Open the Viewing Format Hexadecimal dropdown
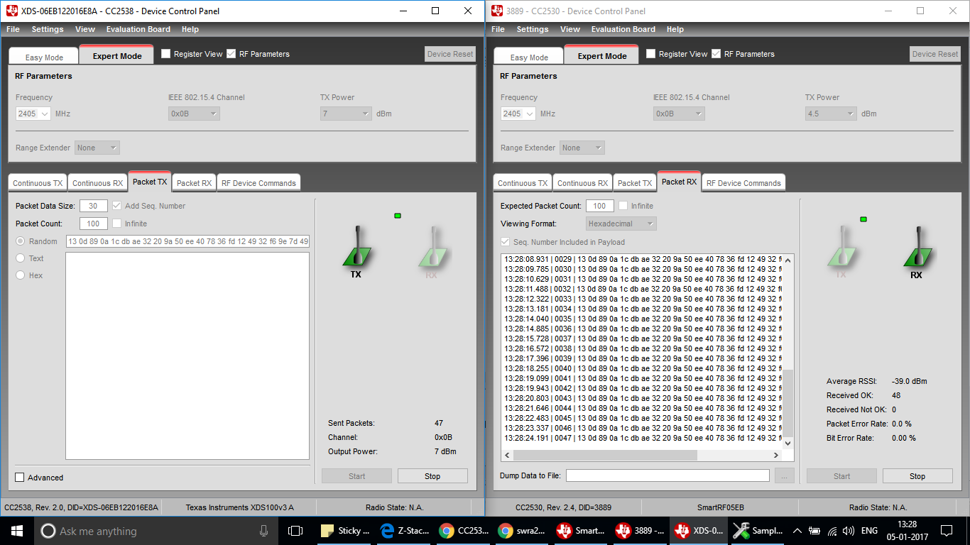 coord(621,224)
